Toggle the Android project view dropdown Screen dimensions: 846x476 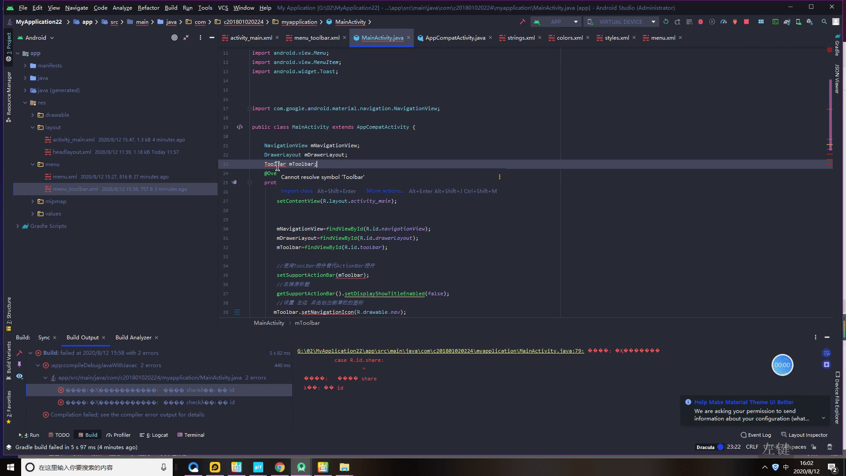click(52, 37)
